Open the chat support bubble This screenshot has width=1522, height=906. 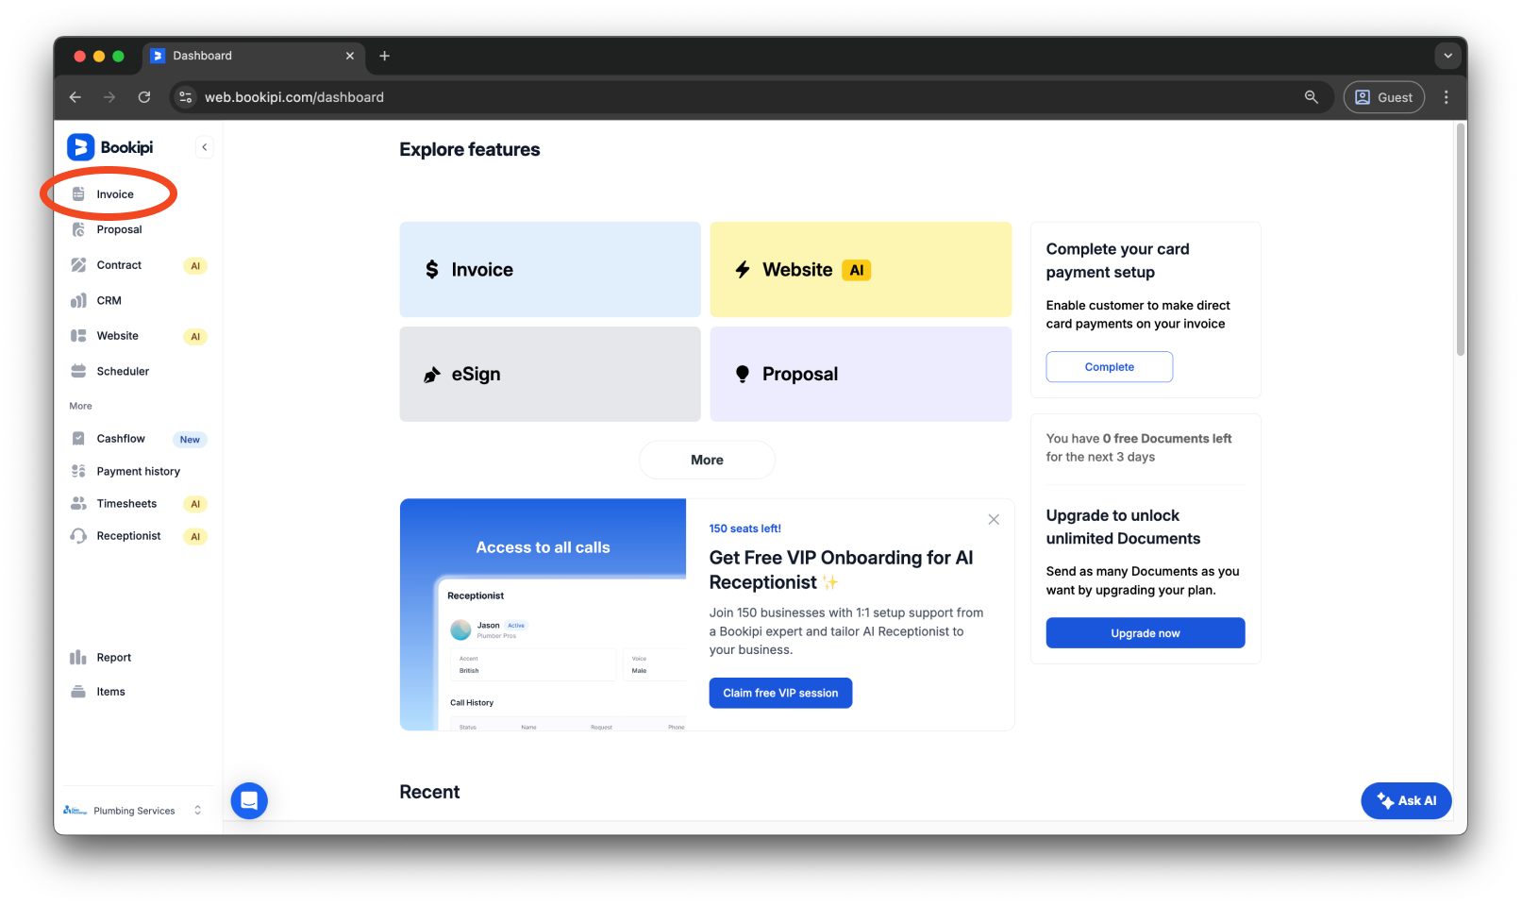tap(249, 800)
